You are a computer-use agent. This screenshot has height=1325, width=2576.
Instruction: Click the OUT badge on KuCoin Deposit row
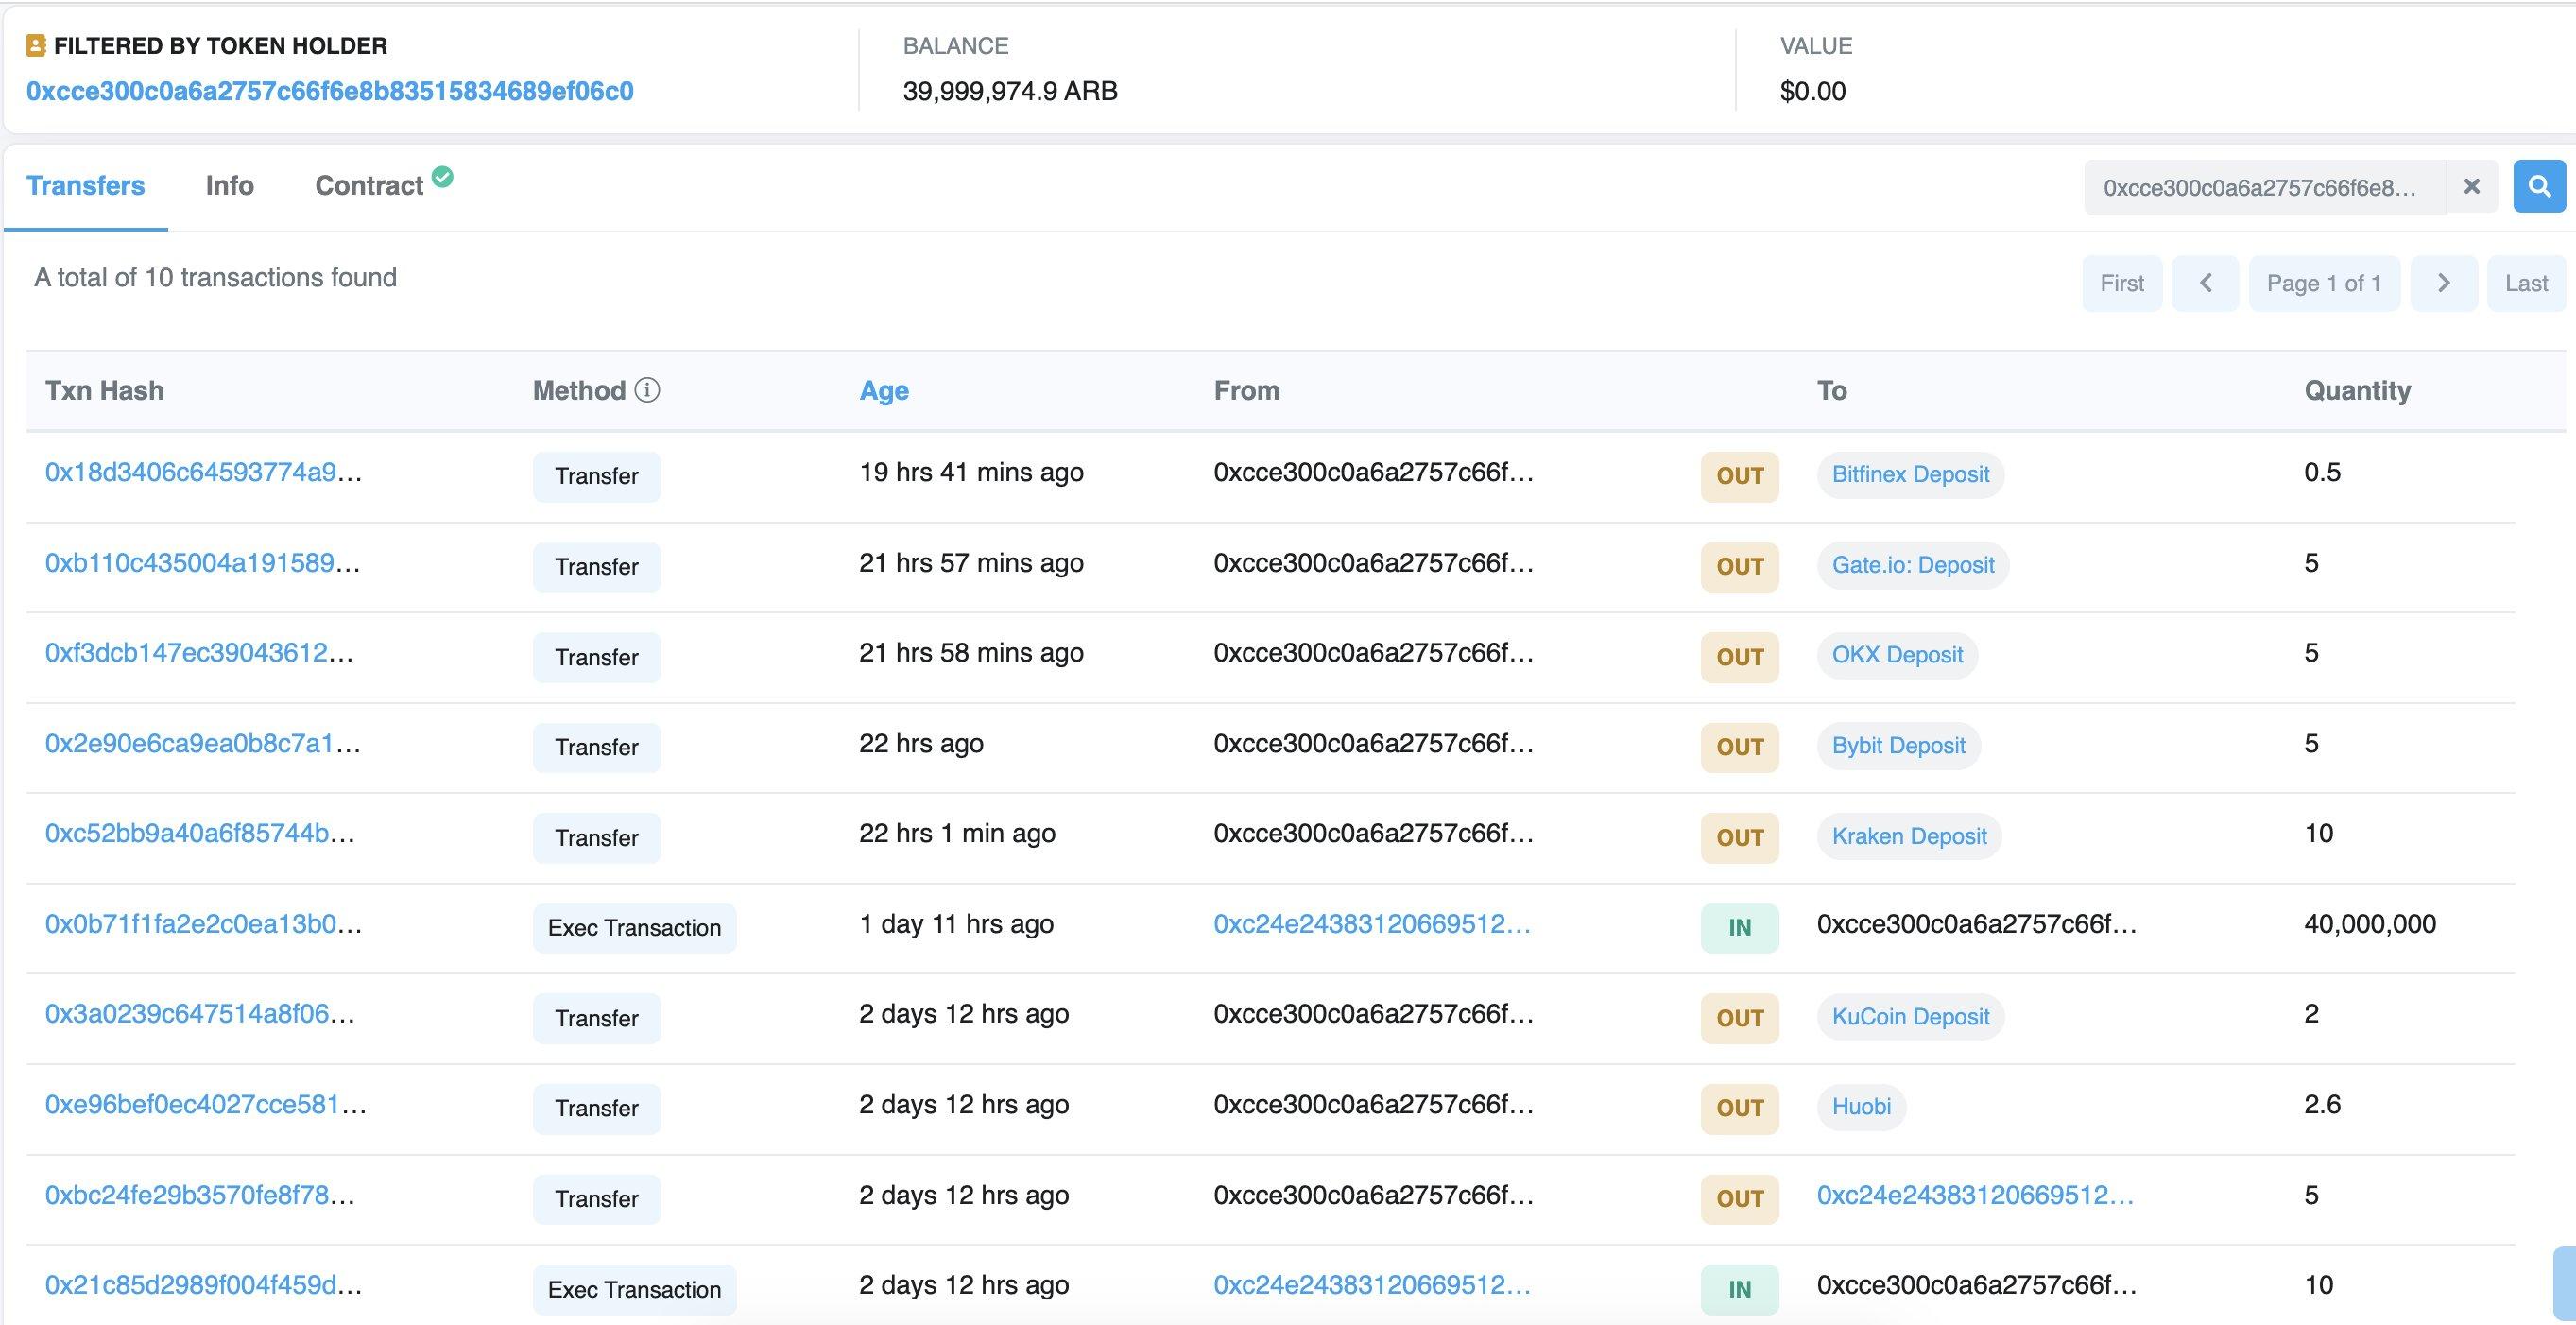[x=1737, y=1016]
